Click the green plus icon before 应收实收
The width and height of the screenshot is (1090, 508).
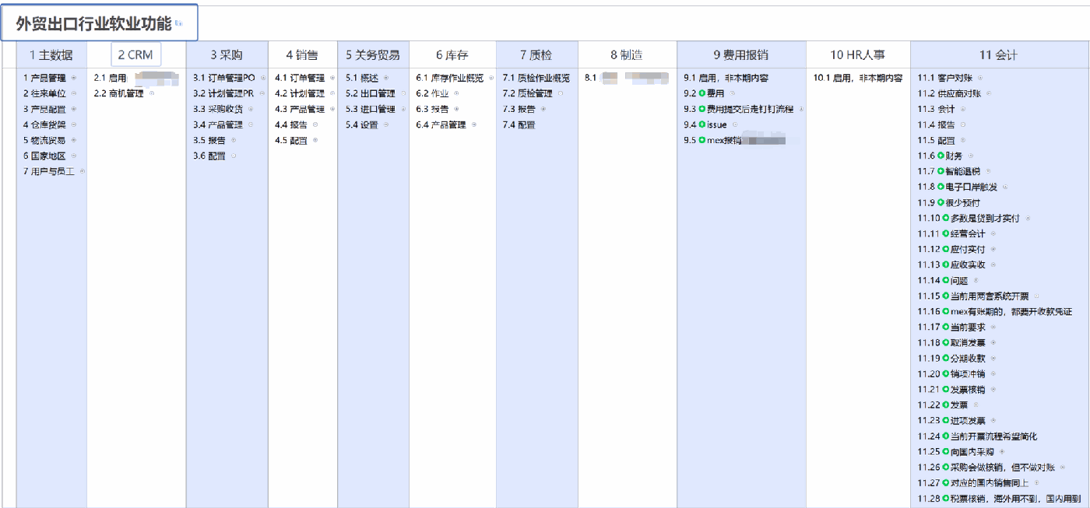[944, 264]
